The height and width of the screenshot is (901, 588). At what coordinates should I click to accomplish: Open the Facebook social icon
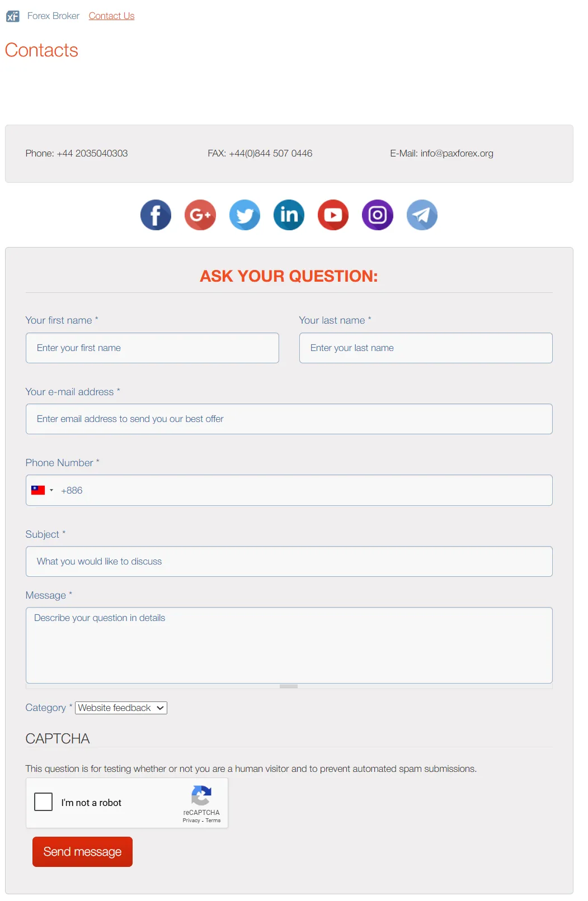coord(156,215)
